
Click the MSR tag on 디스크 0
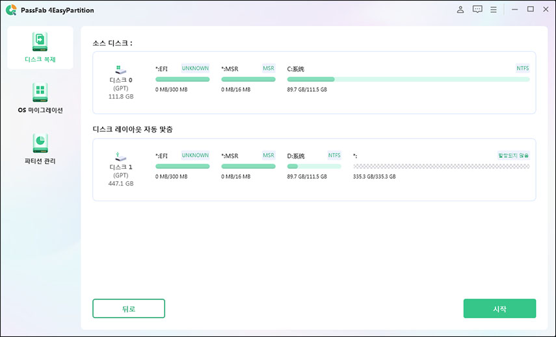(269, 68)
